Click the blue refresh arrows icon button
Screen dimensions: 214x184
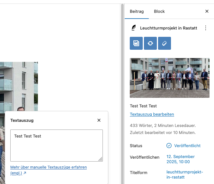coord(150,43)
